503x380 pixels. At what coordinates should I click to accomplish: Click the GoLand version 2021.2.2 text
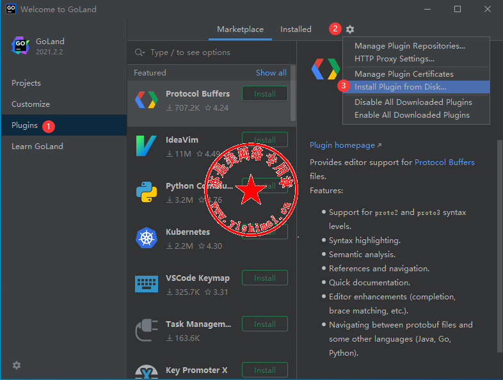coord(49,52)
